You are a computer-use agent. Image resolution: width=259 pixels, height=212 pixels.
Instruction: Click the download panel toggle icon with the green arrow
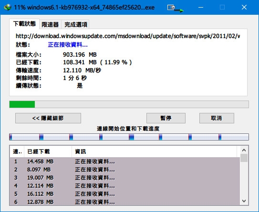(175, 9)
